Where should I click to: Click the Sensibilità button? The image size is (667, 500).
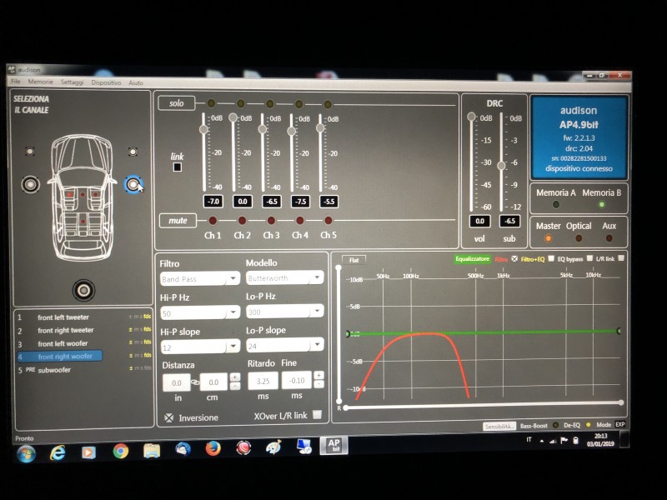point(499,426)
